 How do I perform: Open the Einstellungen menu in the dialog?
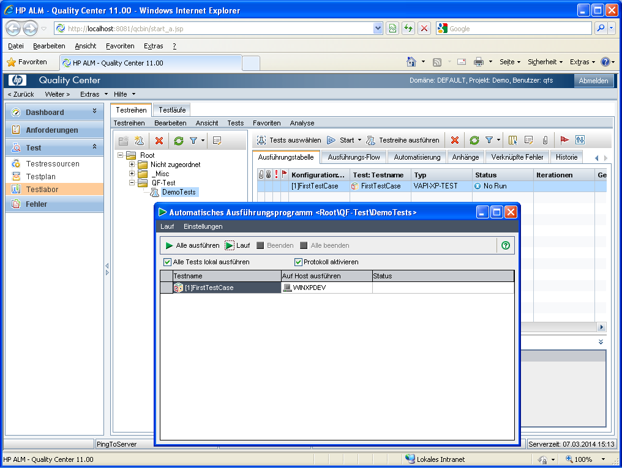point(203,226)
